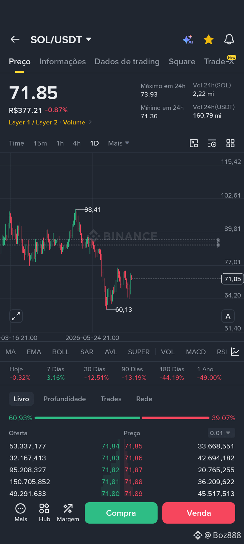Tap the ask price 71,85 in the order book
Screen dimensions: 244x544
[x=134, y=446]
